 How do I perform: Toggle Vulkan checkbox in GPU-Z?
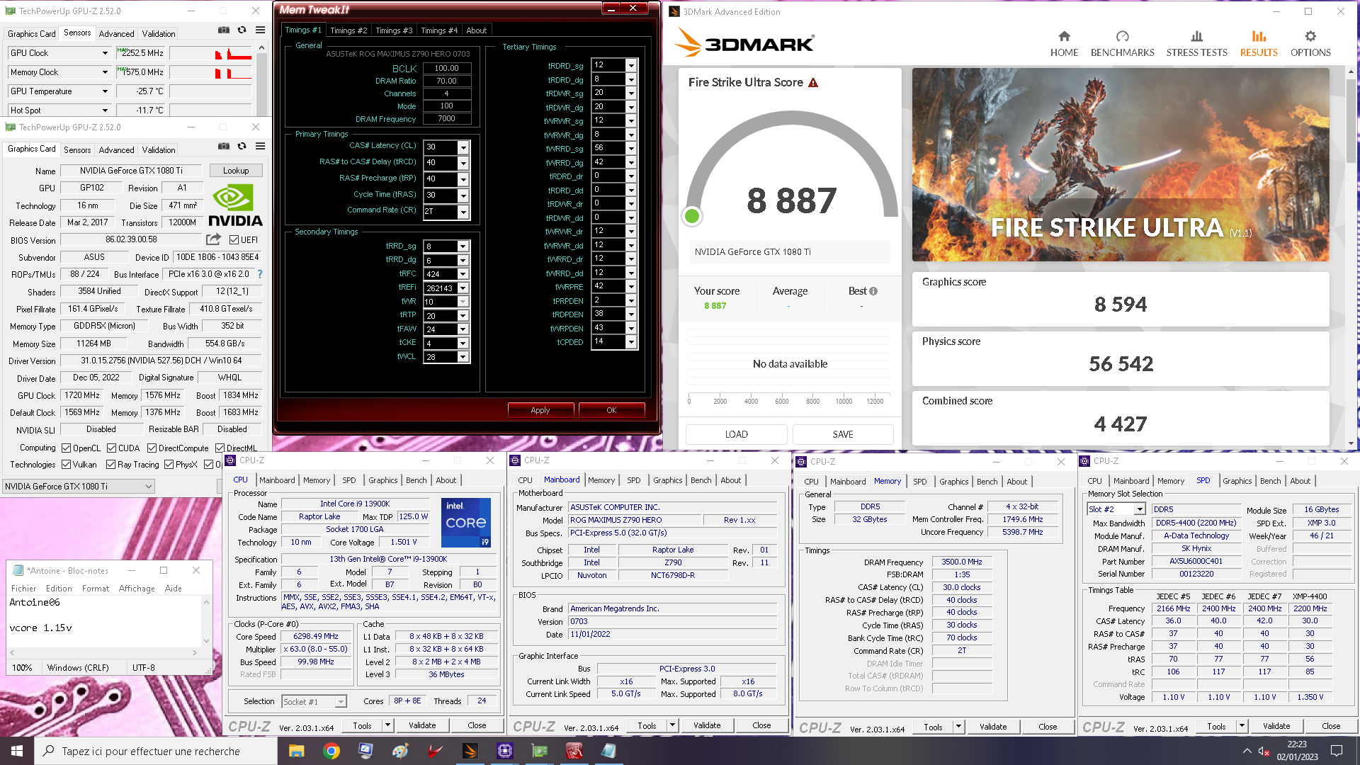point(66,465)
